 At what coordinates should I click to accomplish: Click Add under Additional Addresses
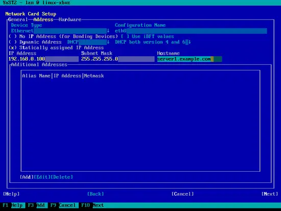pyautogui.click(x=27, y=177)
